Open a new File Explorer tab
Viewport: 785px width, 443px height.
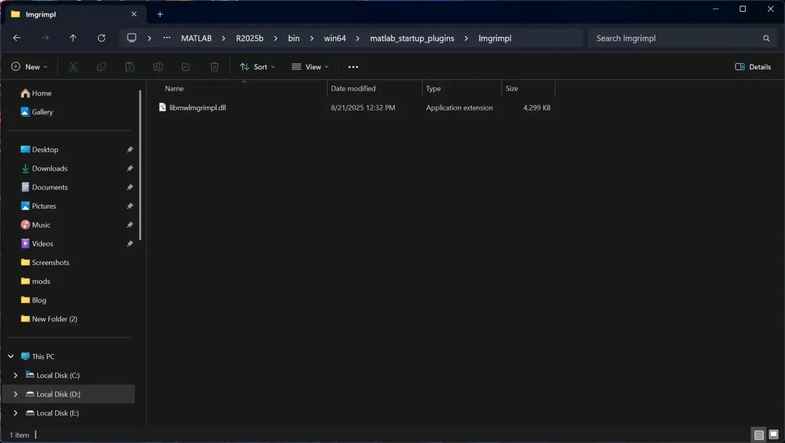(x=160, y=14)
